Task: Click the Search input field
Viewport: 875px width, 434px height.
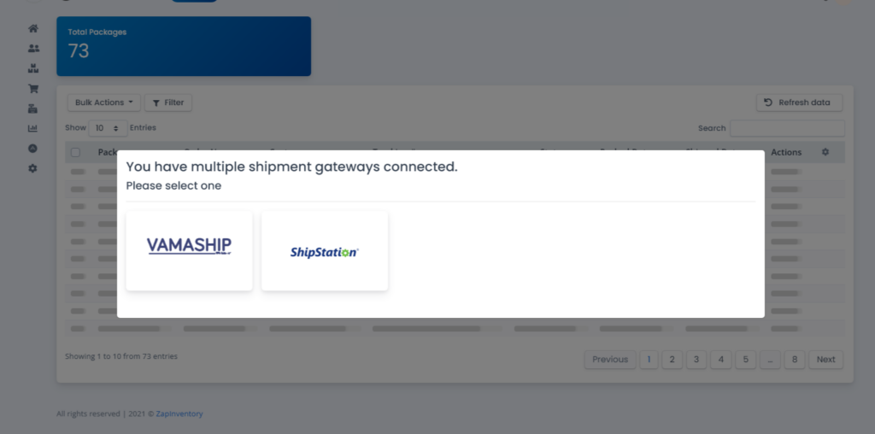Action: [x=787, y=128]
